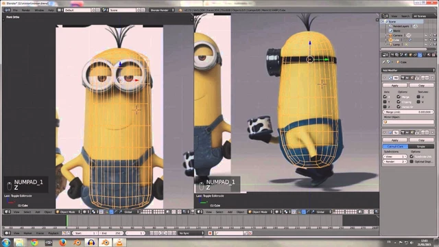This screenshot has width=439, height=247.
Task: Open the Scene properties tab icon
Action: click(x=401, y=55)
